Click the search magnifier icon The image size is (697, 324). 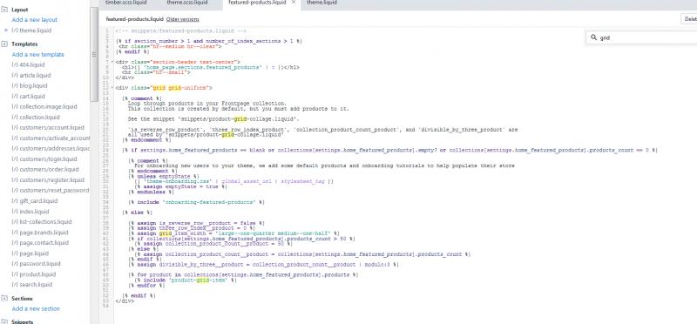click(x=593, y=37)
